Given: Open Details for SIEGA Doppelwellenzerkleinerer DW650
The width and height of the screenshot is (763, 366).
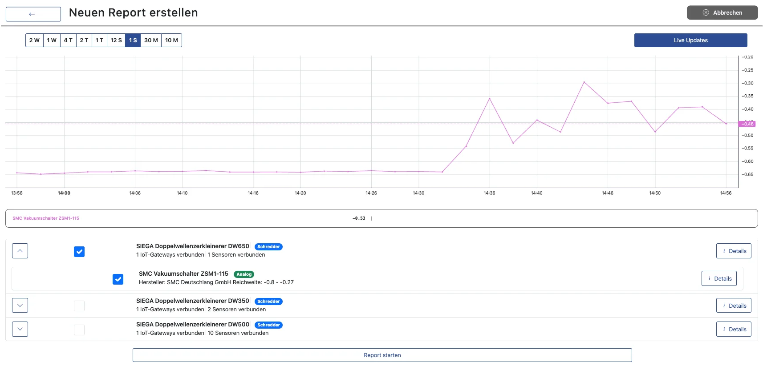Looking at the screenshot, I should [x=733, y=251].
